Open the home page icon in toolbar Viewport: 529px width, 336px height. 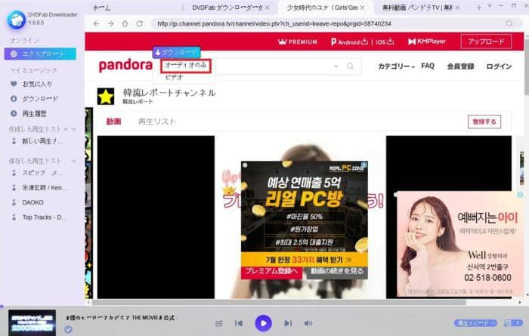(125, 23)
